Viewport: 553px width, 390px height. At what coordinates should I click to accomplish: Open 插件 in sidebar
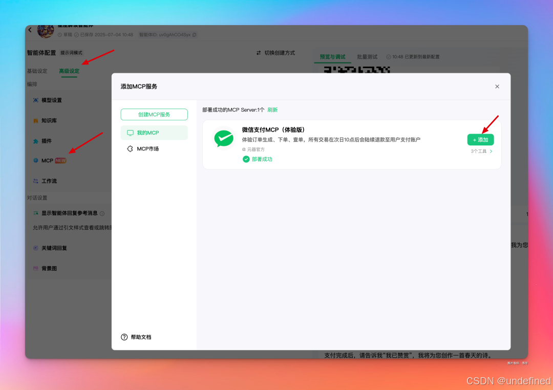[x=46, y=141]
